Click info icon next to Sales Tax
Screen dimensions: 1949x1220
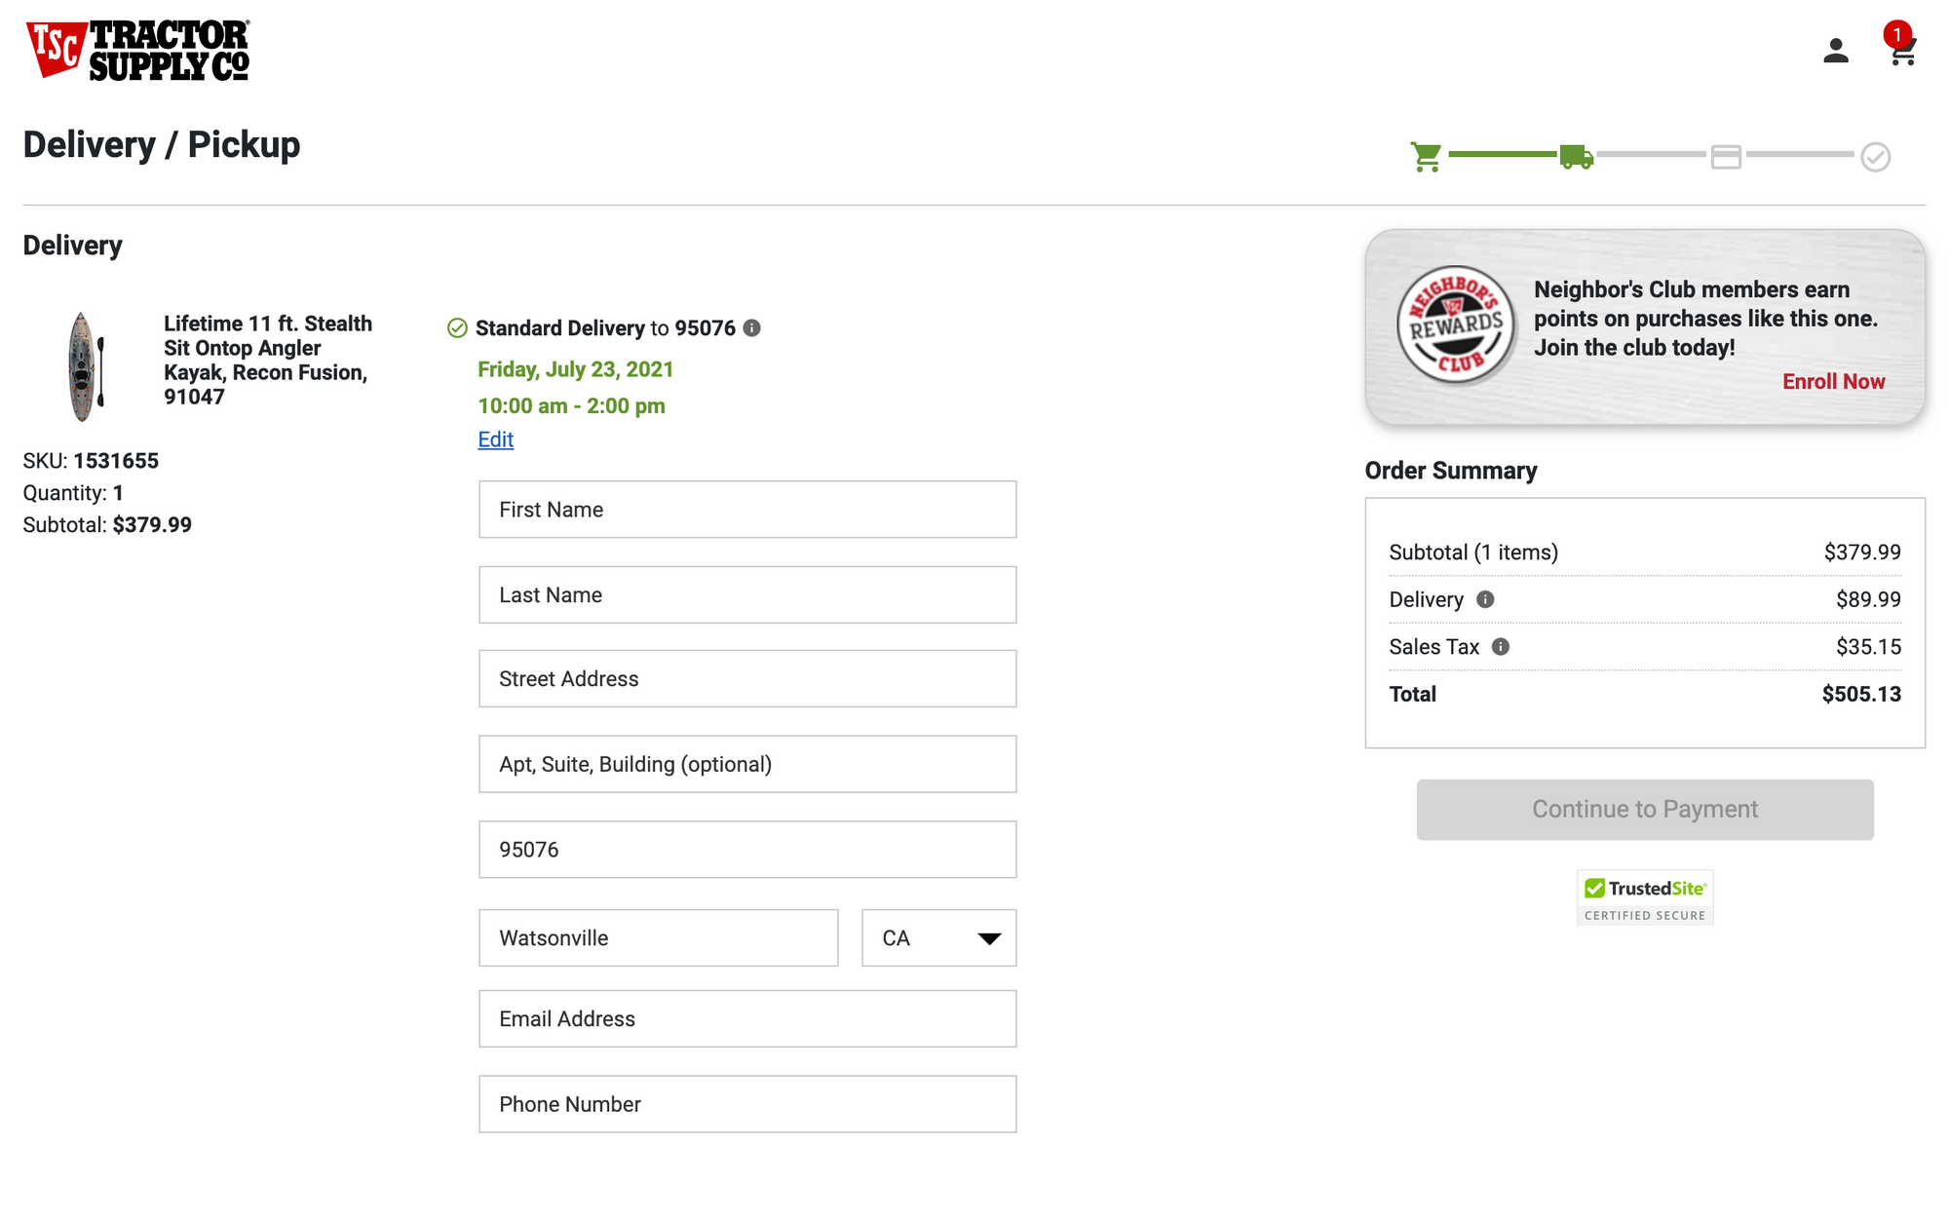click(x=1501, y=647)
